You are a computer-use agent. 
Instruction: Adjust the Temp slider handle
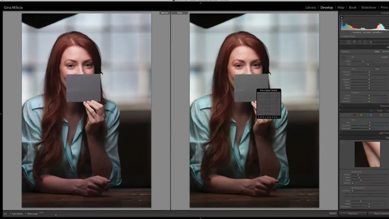click(x=363, y=61)
